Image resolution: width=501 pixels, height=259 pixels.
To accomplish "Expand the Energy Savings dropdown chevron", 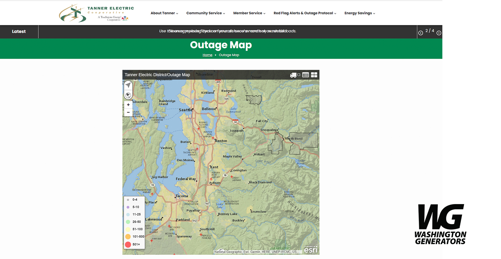I will tap(374, 13).
